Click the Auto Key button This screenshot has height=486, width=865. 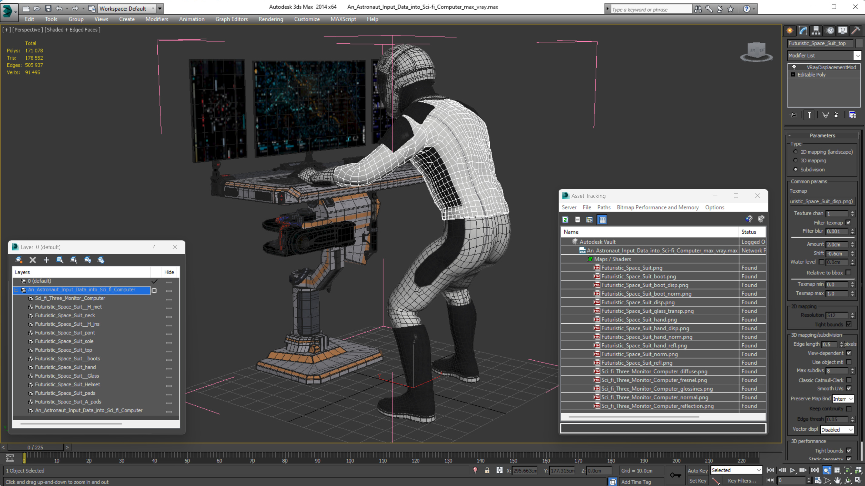pyautogui.click(x=697, y=470)
